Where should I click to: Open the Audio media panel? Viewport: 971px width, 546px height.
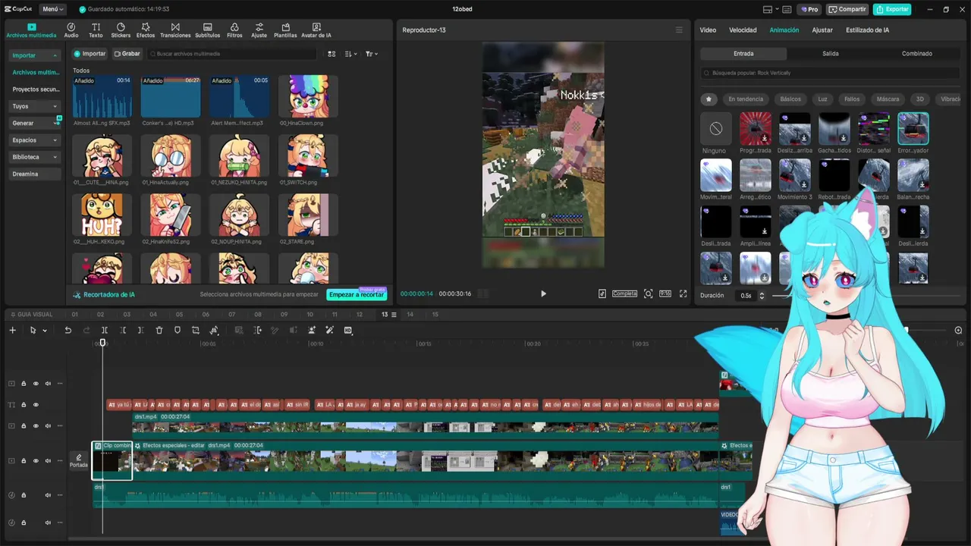[71, 30]
